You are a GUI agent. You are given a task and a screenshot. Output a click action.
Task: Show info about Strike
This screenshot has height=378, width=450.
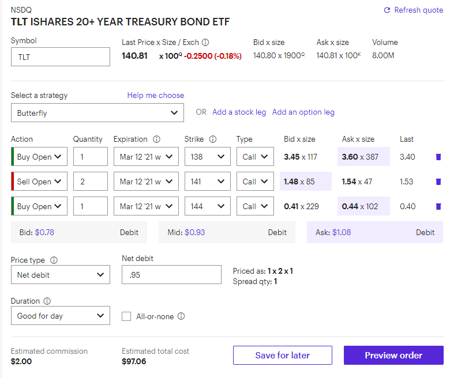tap(213, 139)
